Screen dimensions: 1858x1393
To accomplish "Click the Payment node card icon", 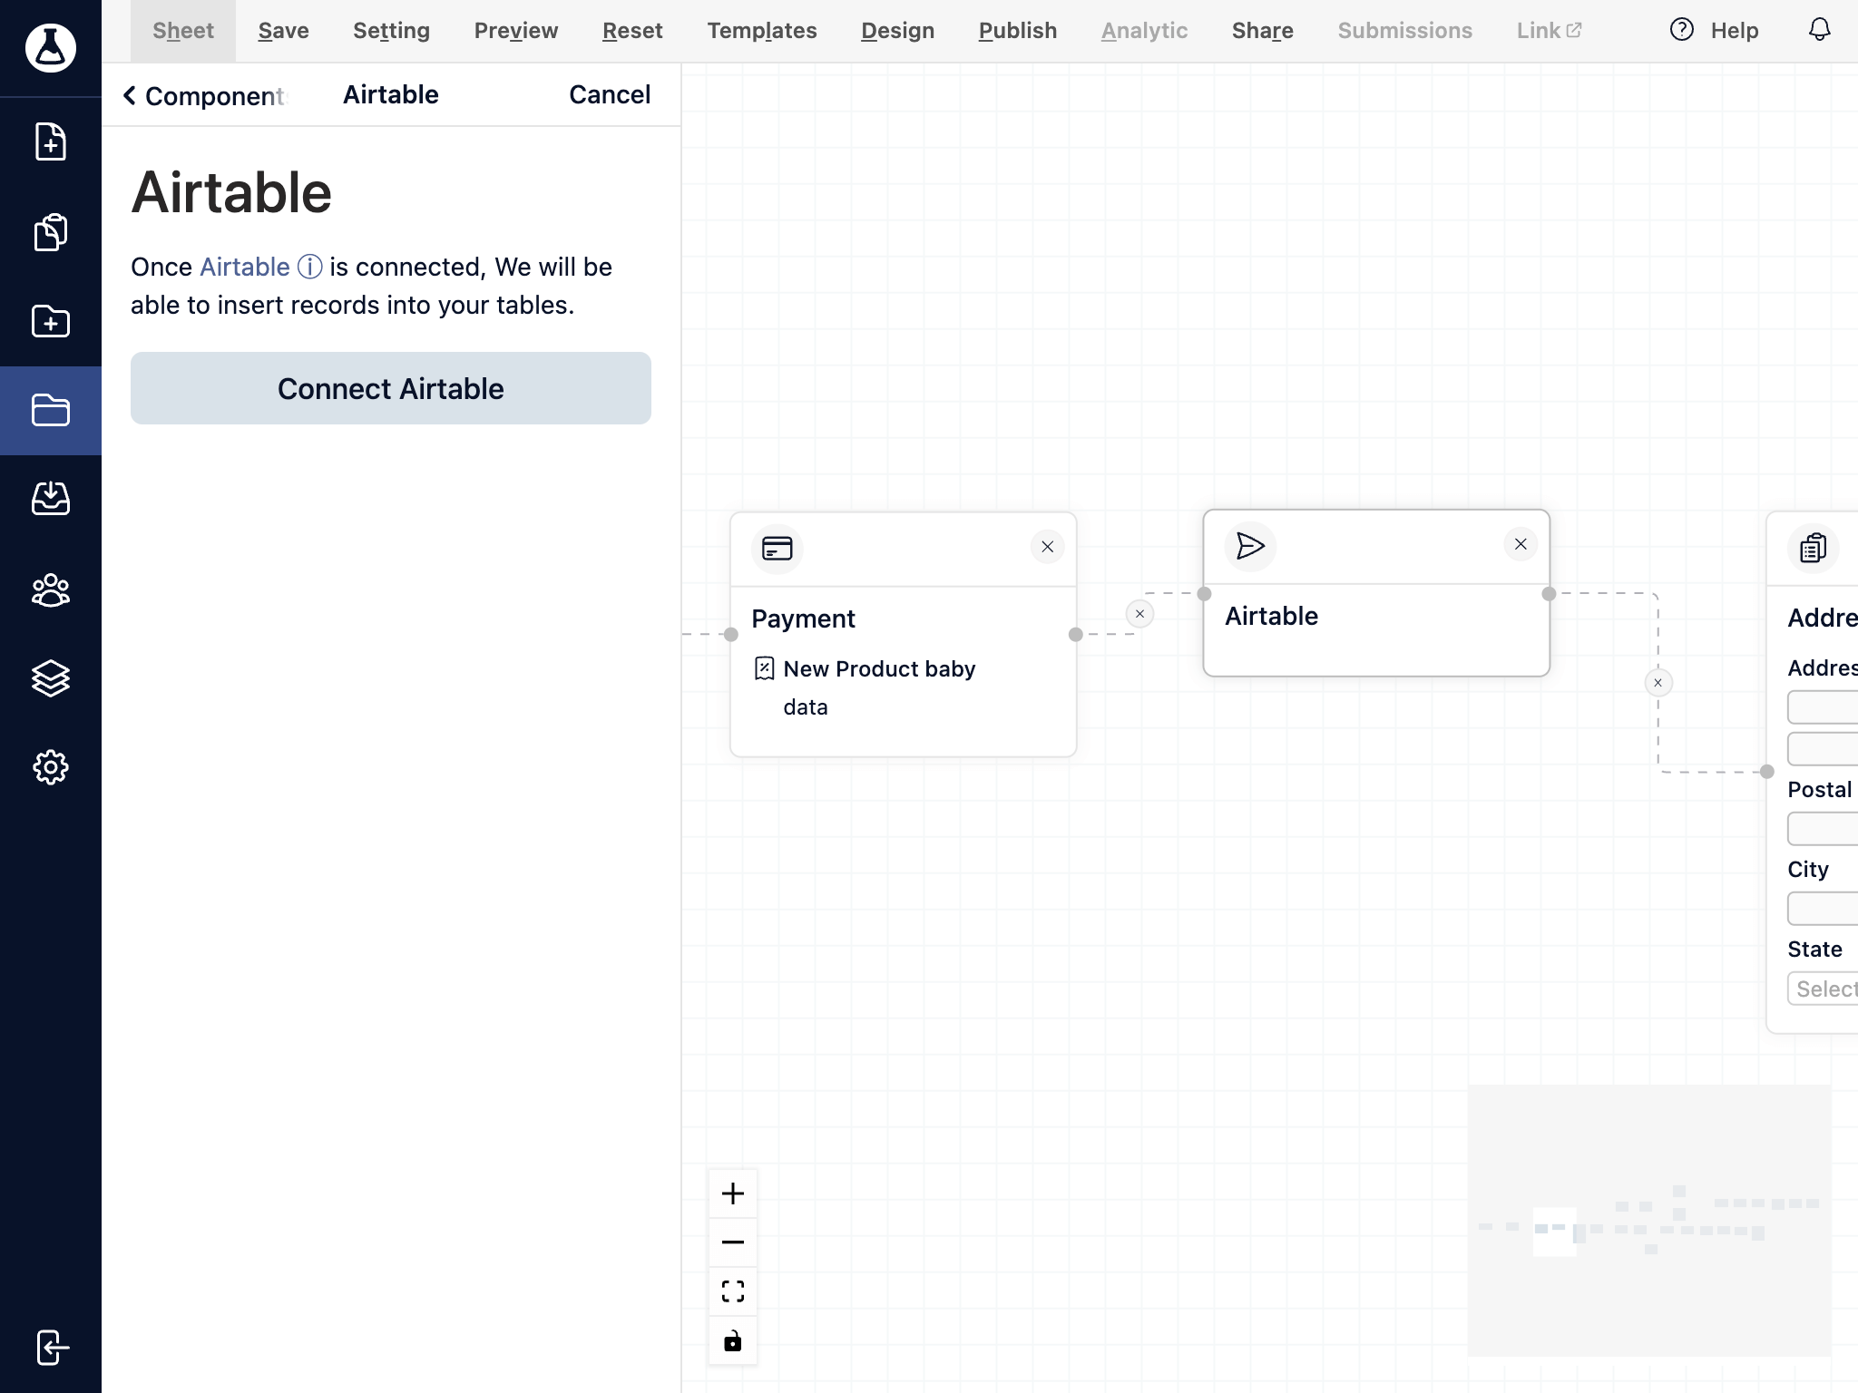I will pos(777,548).
